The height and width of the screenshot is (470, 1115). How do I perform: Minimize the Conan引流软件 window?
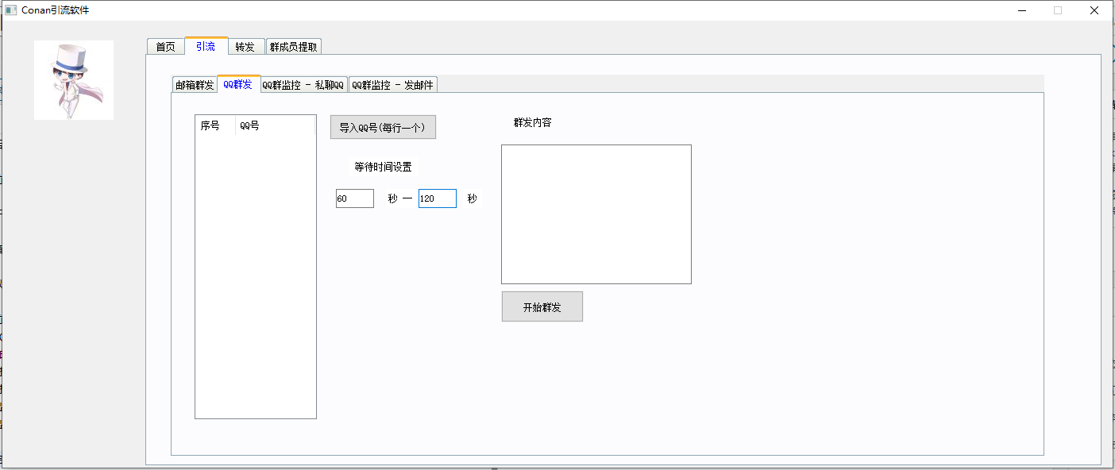[x=1021, y=10]
